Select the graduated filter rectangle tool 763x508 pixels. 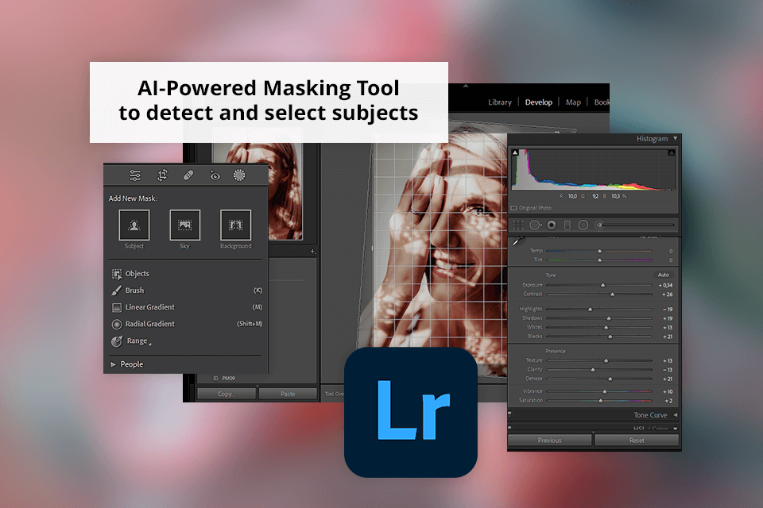click(567, 225)
